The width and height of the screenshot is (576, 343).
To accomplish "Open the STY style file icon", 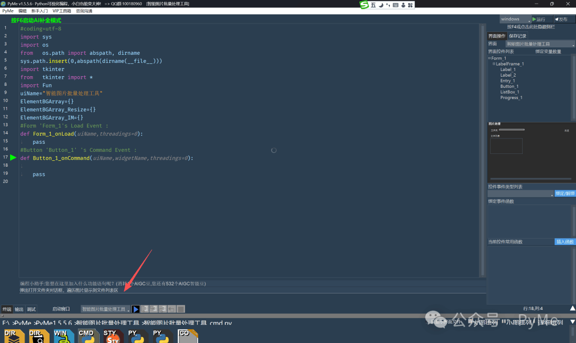I will point(110,336).
